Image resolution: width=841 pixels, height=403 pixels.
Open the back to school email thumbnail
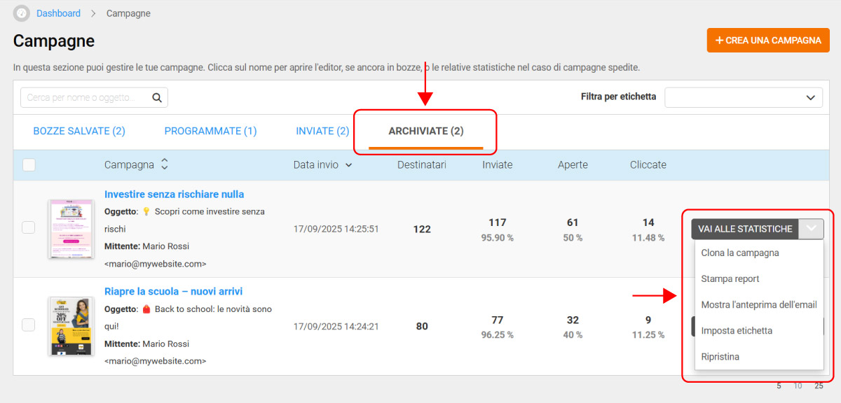(x=71, y=326)
